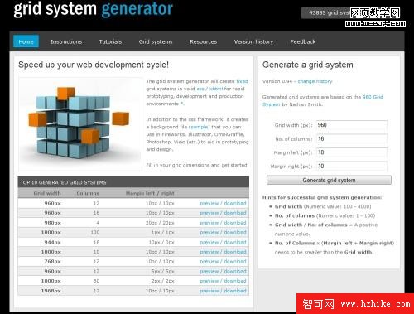Open the Home navigation tab

26,41
